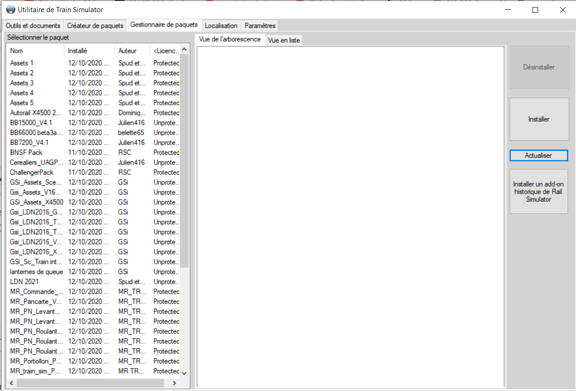Go to the Paramètres tab
The image size is (576, 391).
[260, 26]
